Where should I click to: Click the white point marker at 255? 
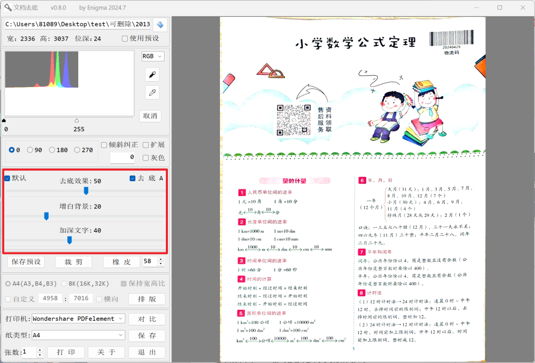(x=76, y=120)
